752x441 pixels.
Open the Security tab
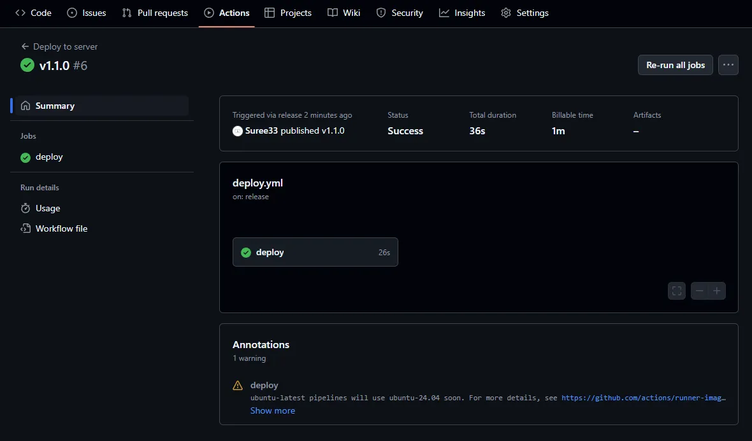coord(400,13)
